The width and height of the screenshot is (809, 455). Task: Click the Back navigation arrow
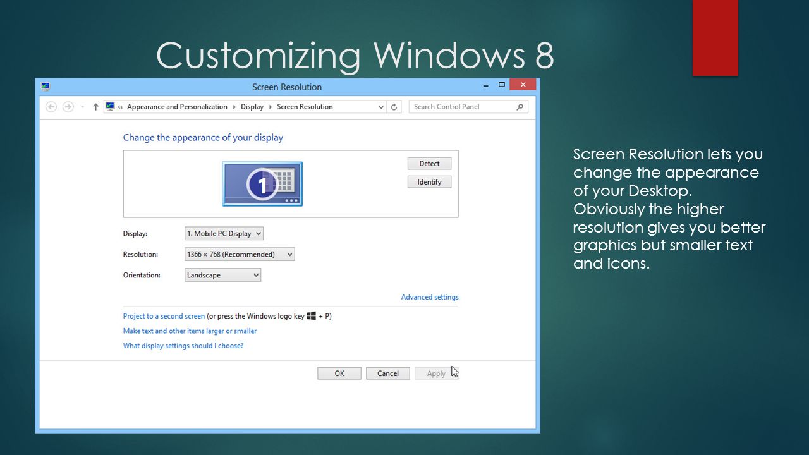point(52,107)
